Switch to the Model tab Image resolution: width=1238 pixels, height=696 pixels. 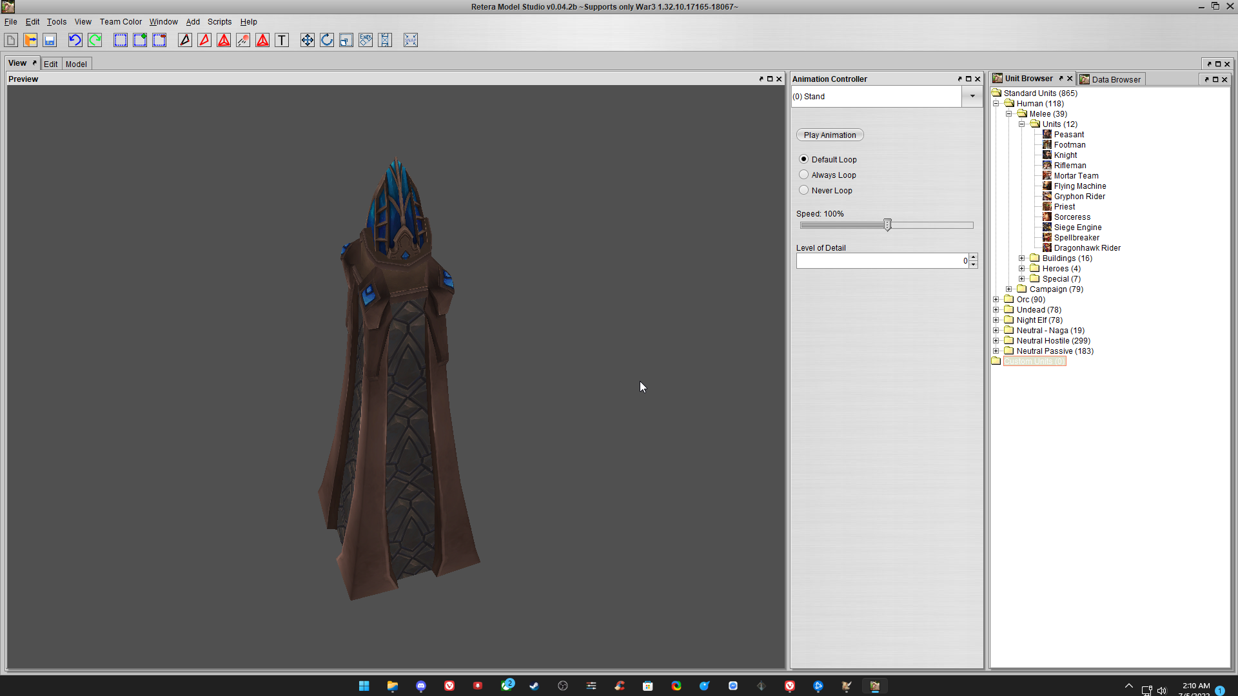[76, 64]
